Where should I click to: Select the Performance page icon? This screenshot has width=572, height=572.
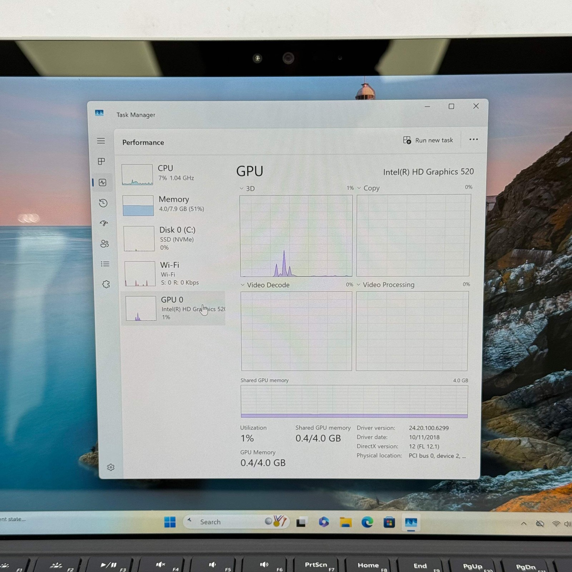103,183
